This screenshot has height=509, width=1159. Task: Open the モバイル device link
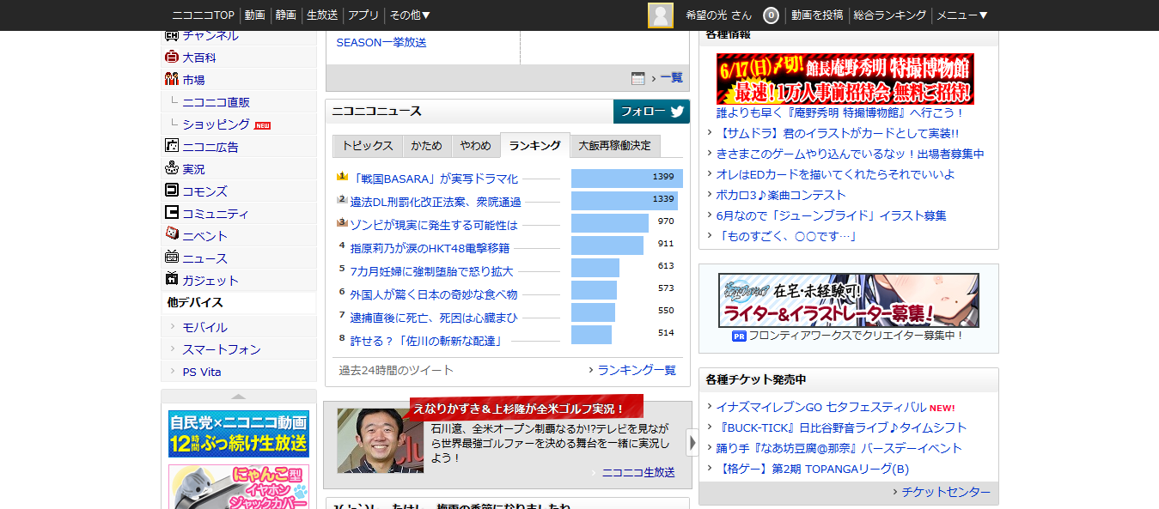[x=204, y=327]
